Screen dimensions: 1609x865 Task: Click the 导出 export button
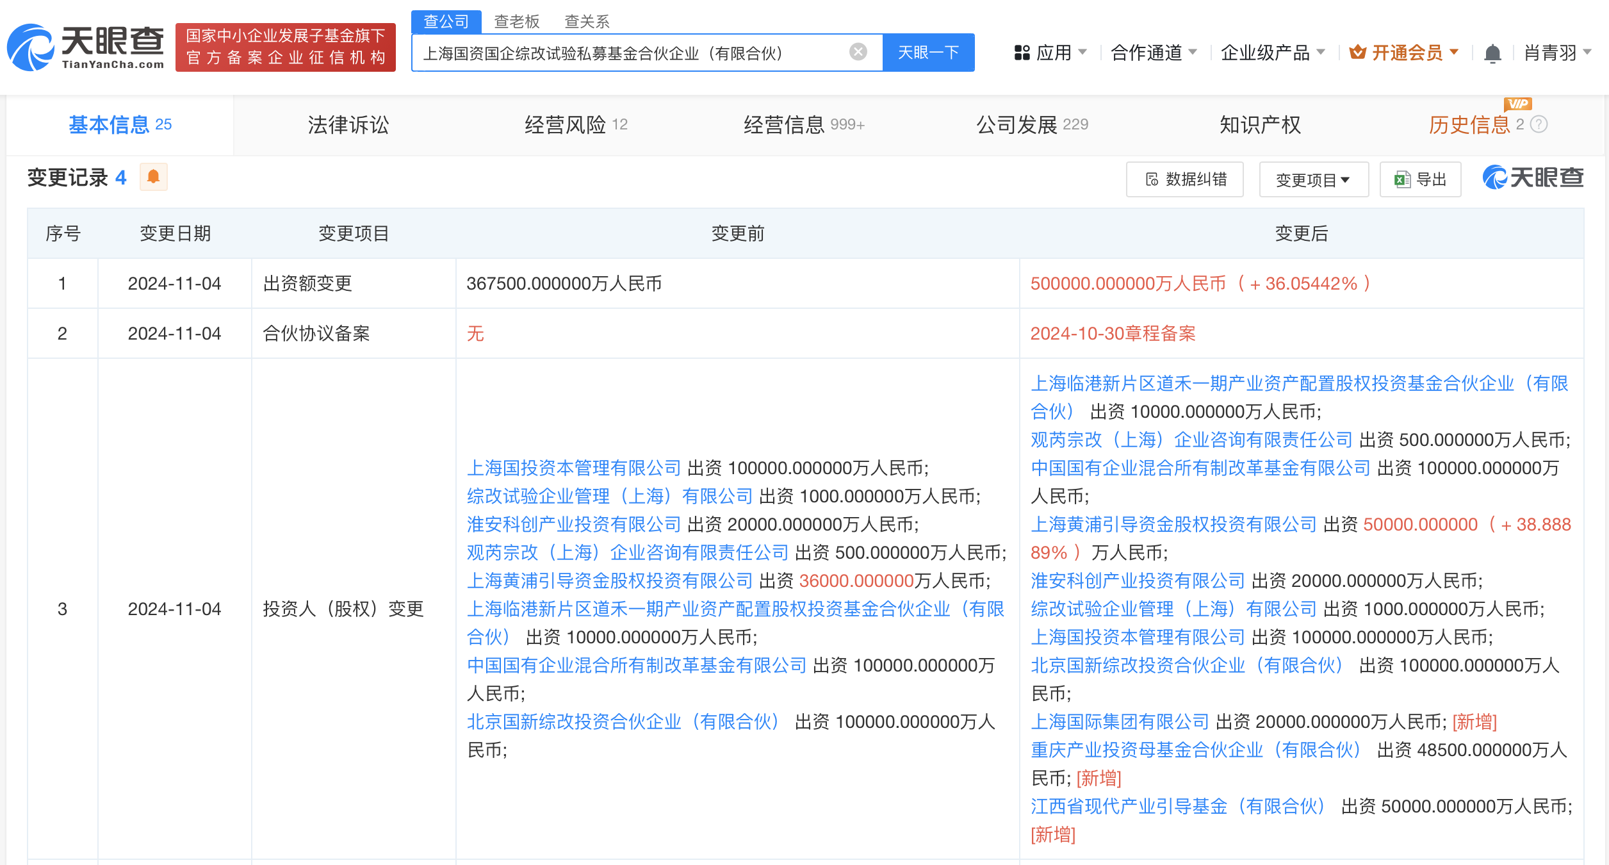click(x=1421, y=179)
